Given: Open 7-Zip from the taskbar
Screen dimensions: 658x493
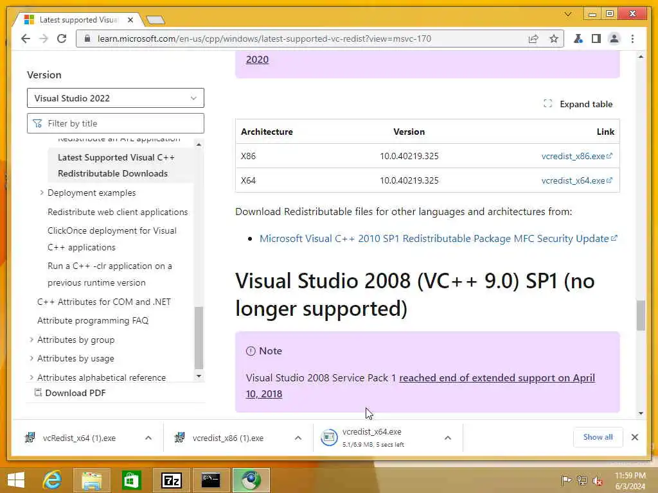Looking at the screenshot, I should coord(171,480).
